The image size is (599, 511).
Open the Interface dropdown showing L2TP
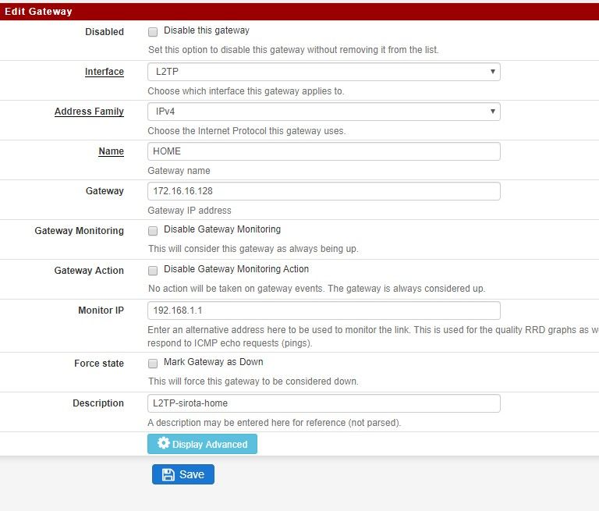coord(324,72)
